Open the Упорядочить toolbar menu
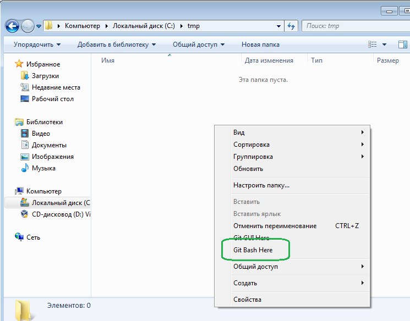 [37, 45]
